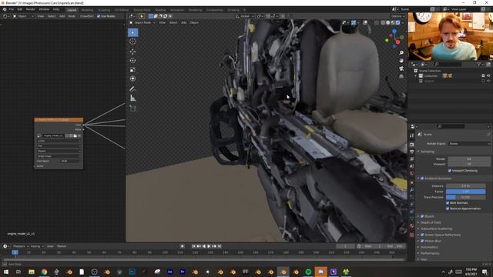Viewport: 493px width, 277px height.
Task: Open the Render menu
Action: [x=31, y=9]
